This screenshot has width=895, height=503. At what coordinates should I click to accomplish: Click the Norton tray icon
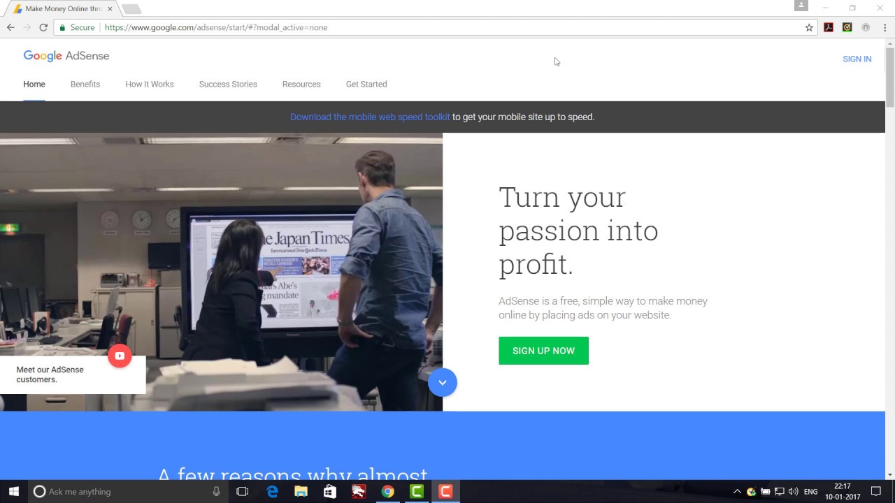pyautogui.click(x=751, y=491)
